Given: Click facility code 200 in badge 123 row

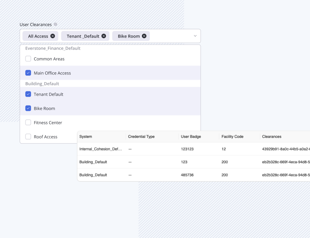Looking at the screenshot, I should pyautogui.click(x=225, y=162).
